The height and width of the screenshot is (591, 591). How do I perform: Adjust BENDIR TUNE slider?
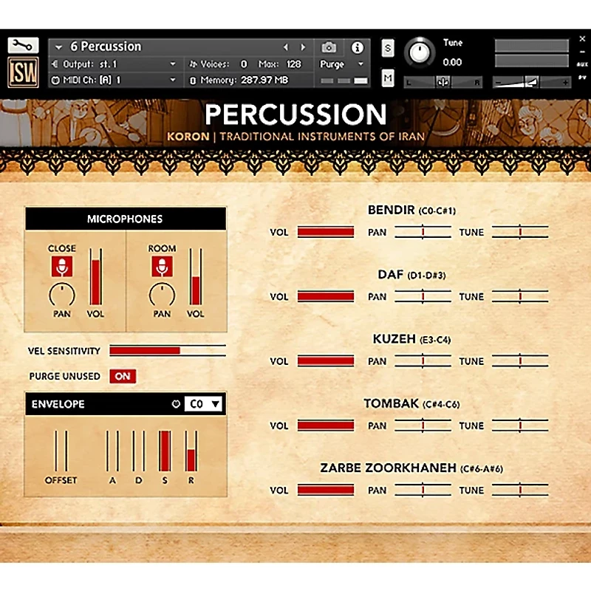(520, 232)
